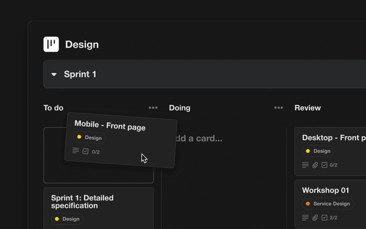
Task: Open the To do column options menu
Action: pyautogui.click(x=153, y=108)
